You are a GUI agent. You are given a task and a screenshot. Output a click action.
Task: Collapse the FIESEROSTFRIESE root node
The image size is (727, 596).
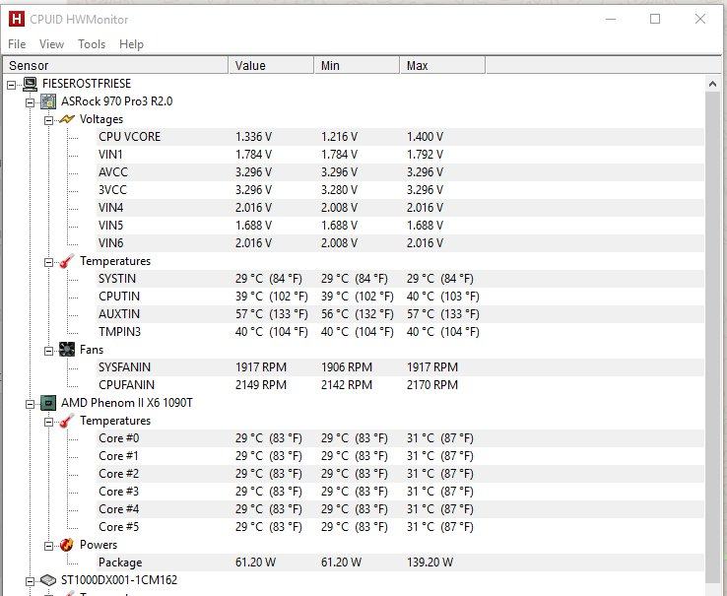(x=12, y=85)
